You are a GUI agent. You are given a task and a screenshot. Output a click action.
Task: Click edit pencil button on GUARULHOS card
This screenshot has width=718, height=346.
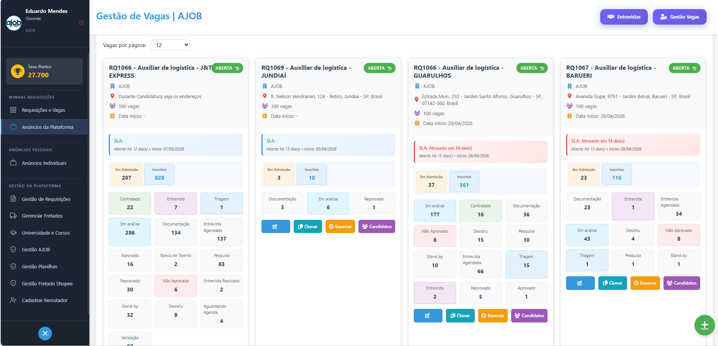pos(428,316)
